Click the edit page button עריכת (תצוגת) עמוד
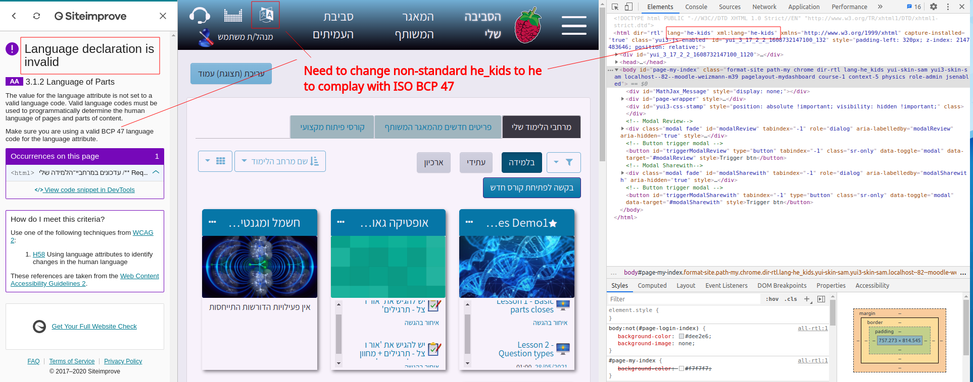The height and width of the screenshot is (382, 973). (x=231, y=74)
